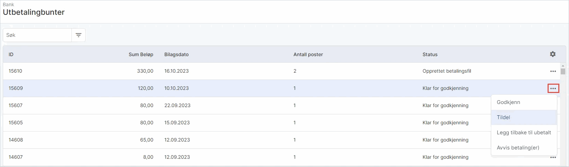Select batch ID 14608
Screen dimensions: 569x167
pos(16,140)
